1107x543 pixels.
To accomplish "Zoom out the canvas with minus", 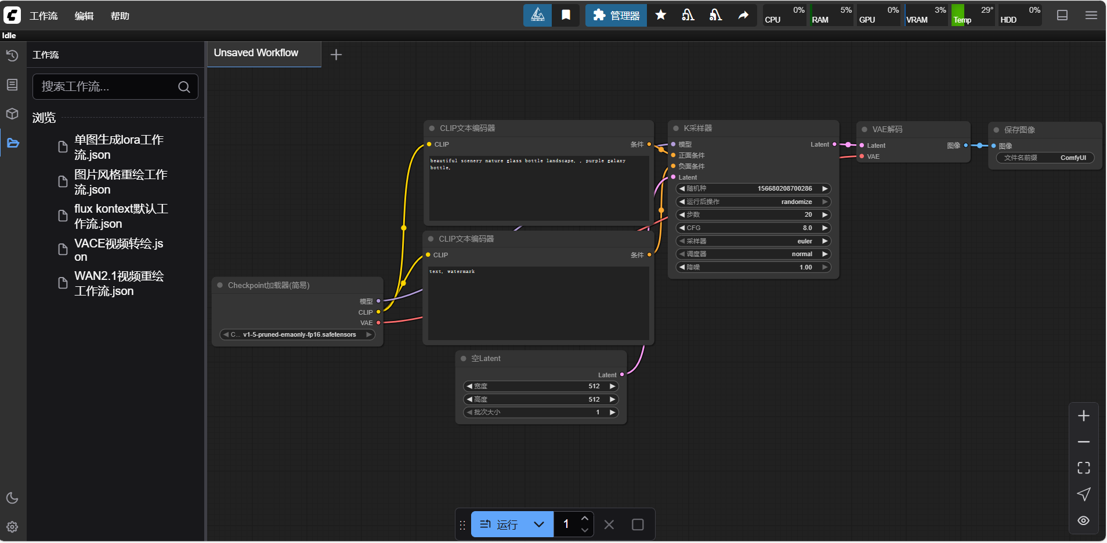I will pos(1083,442).
